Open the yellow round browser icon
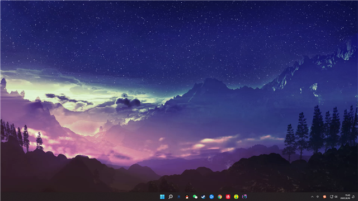Viewport: 358px width, 201px height. coord(236,197)
